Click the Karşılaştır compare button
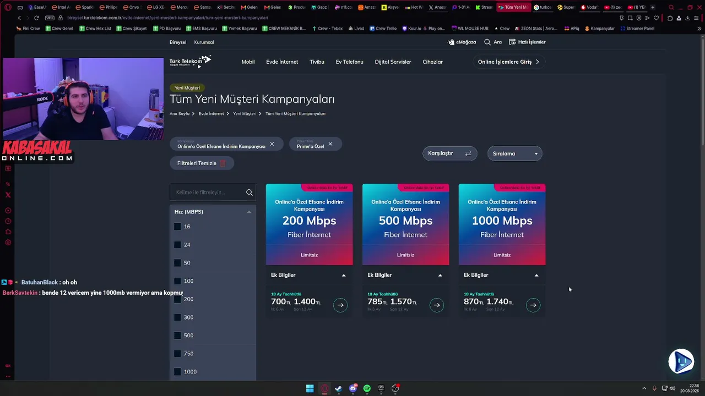 click(450, 153)
